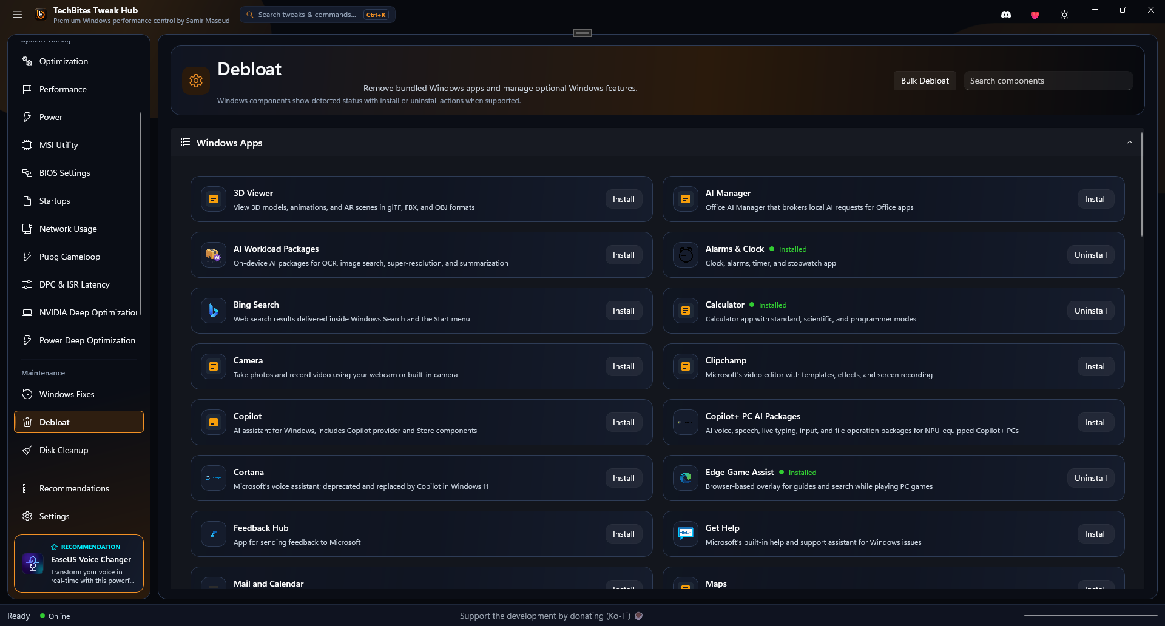This screenshot has width=1165, height=626.
Task: Open the hamburger menu icon
Action: click(17, 15)
